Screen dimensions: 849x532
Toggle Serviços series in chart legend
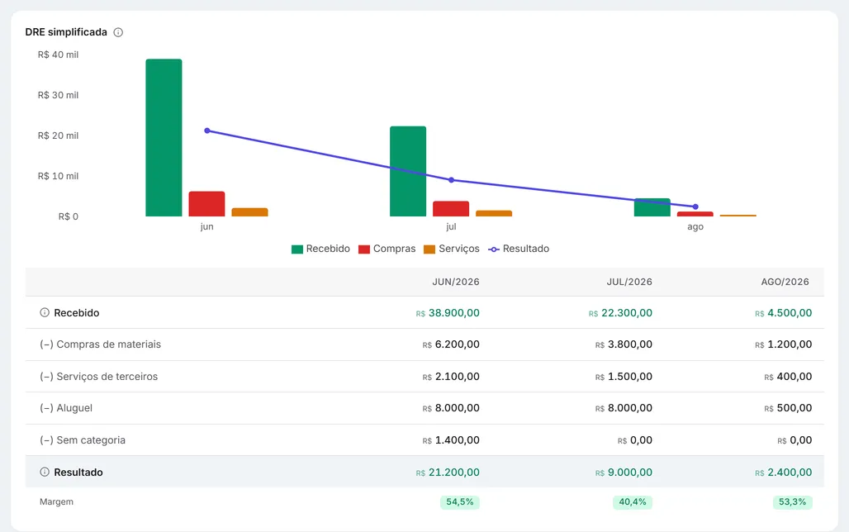pyautogui.click(x=452, y=249)
